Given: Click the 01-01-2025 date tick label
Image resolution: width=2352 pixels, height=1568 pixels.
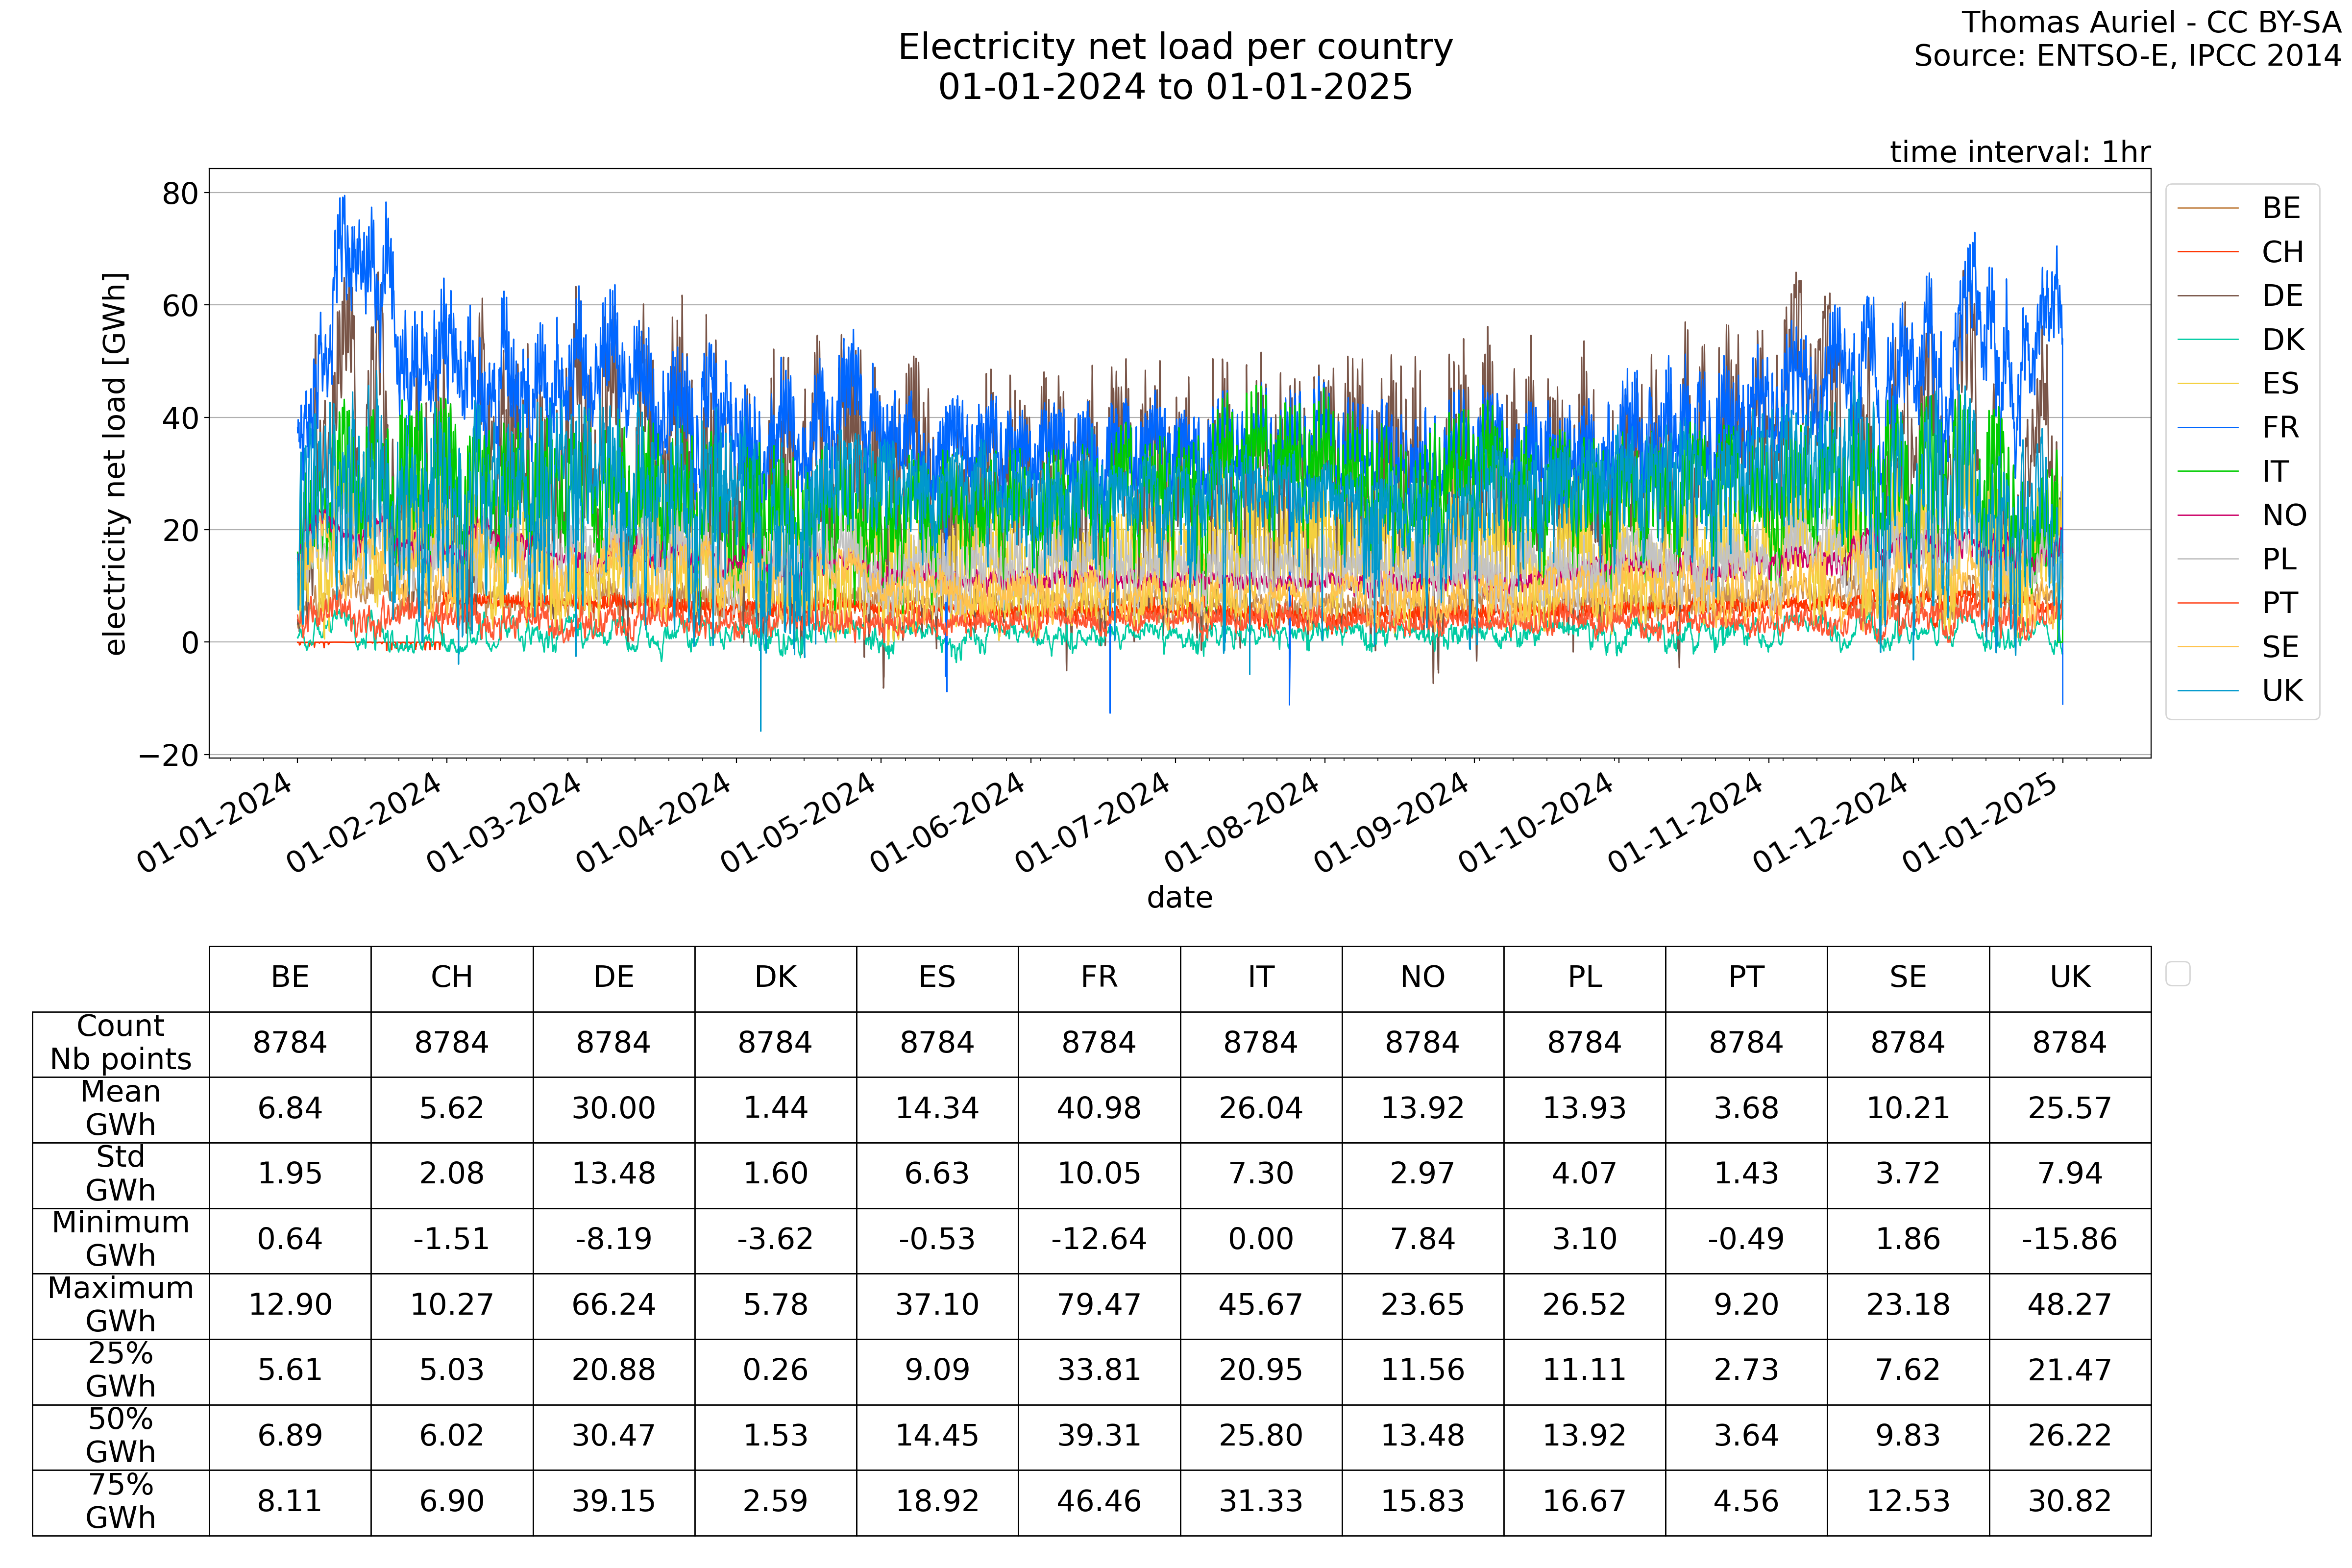Looking at the screenshot, I should [1981, 823].
